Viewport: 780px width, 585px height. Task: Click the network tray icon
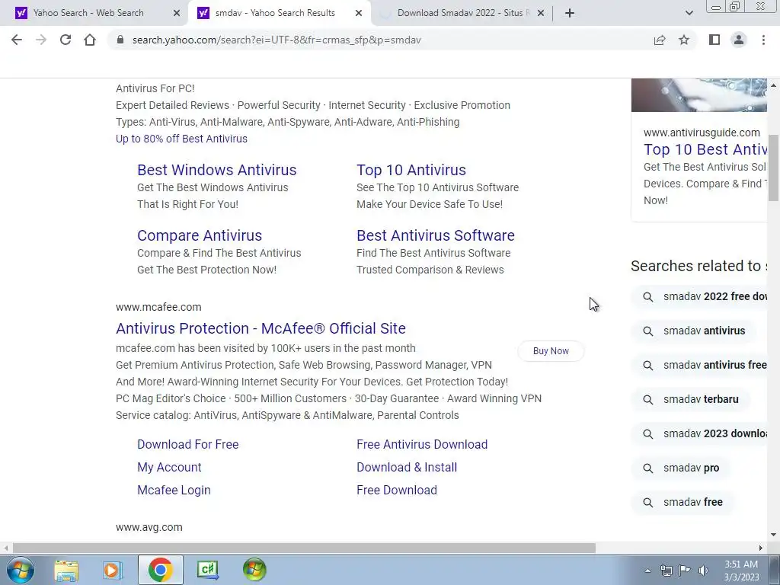(x=666, y=571)
